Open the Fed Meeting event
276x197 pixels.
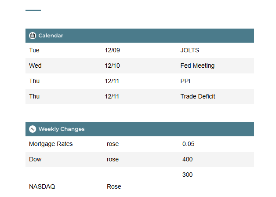pyautogui.click(x=197, y=66)
